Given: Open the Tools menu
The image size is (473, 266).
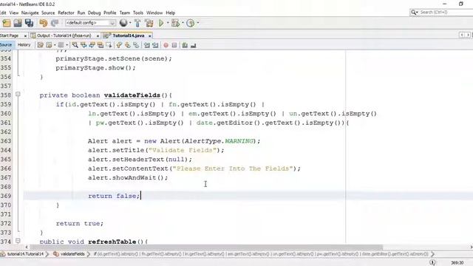Looking at the screenshot, I should click(x=138, y=13).
